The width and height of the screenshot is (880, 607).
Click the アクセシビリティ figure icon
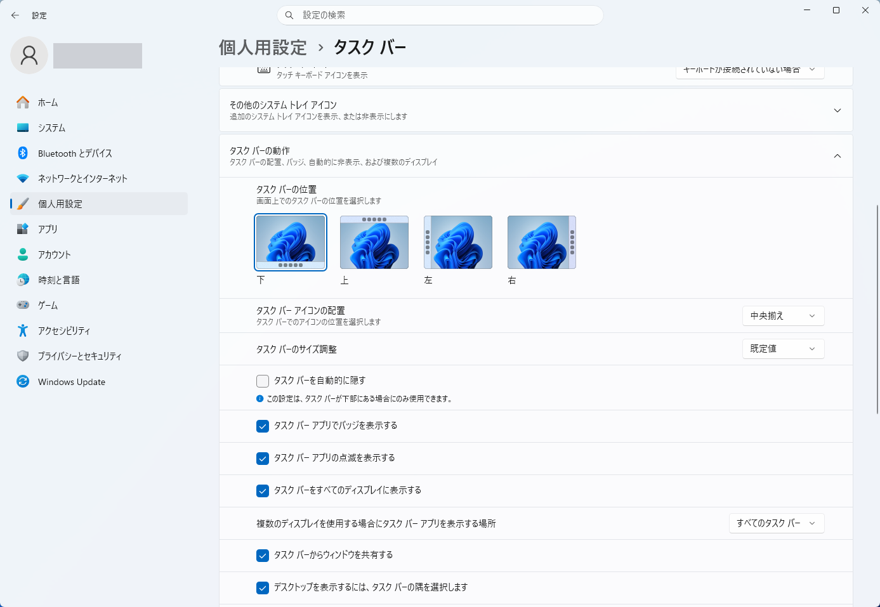point(23,330)
